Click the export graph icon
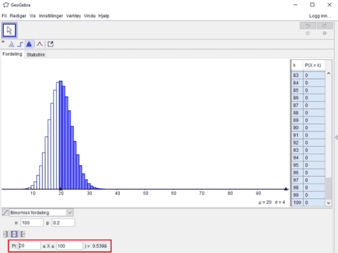338x253 pixels. pos(50,44)
